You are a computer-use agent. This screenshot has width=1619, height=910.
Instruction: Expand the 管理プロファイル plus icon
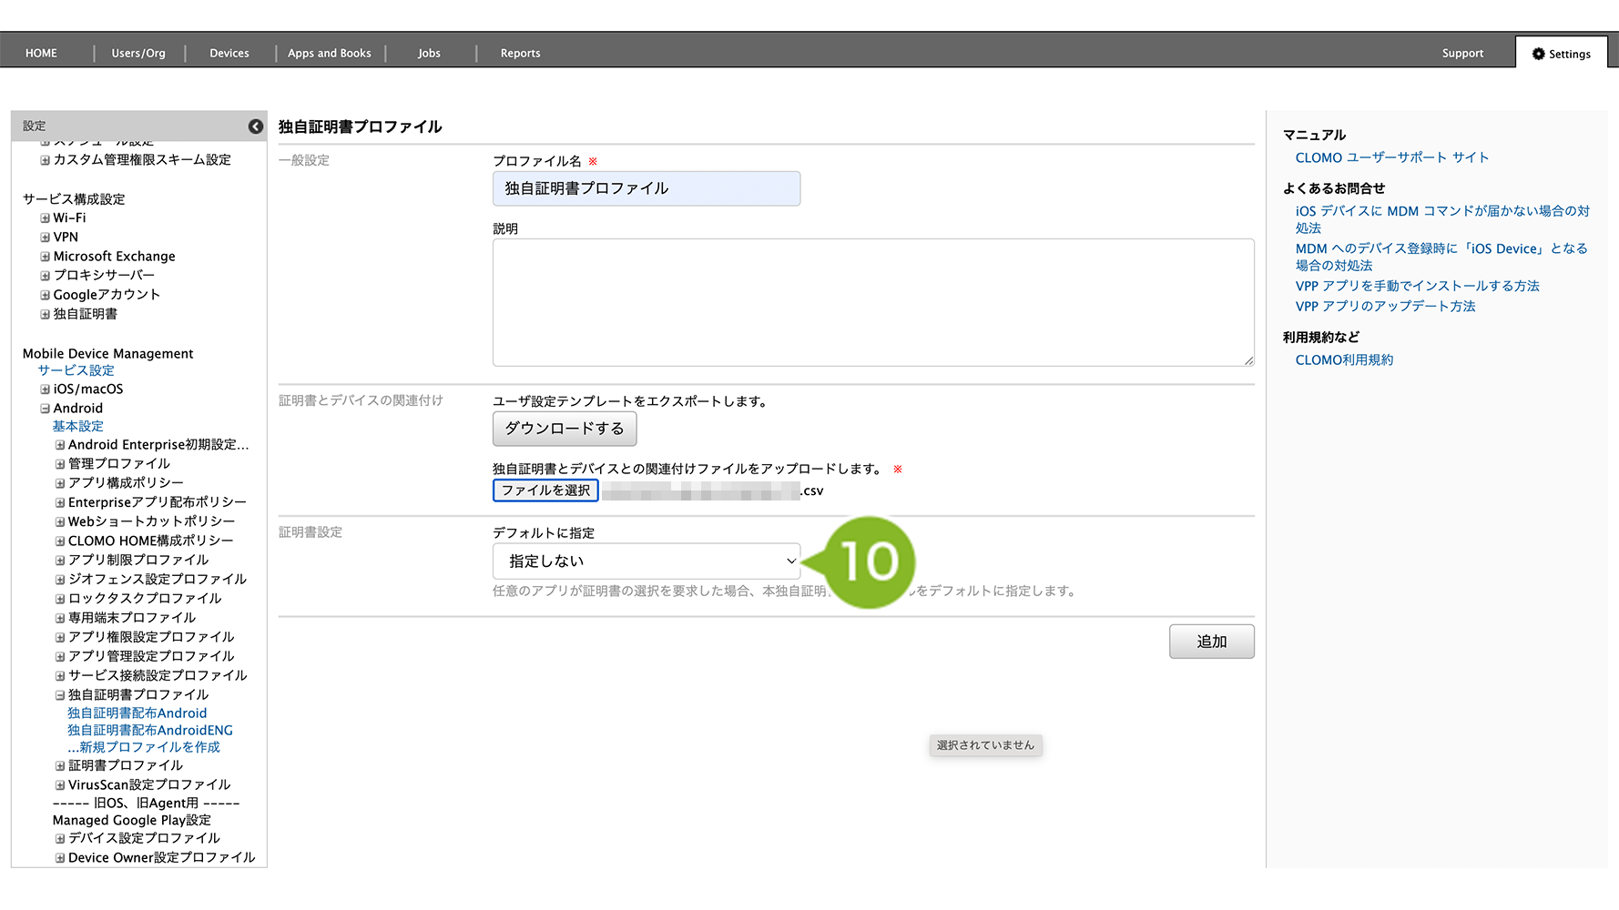point(60,464)
